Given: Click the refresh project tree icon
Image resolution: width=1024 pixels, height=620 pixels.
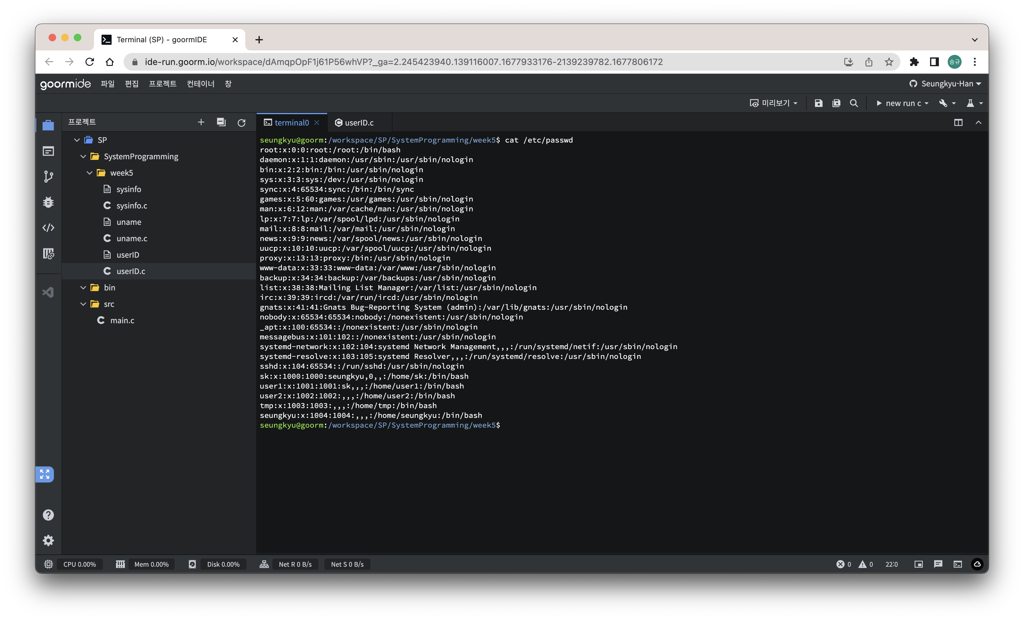Looking at the screenshot, I should 241,123.
